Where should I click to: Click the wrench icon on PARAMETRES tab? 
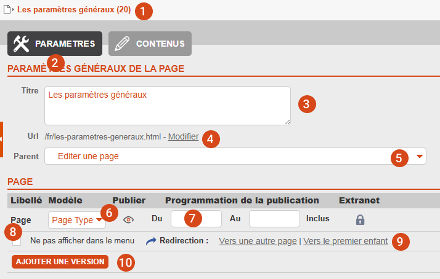point(21,44)
